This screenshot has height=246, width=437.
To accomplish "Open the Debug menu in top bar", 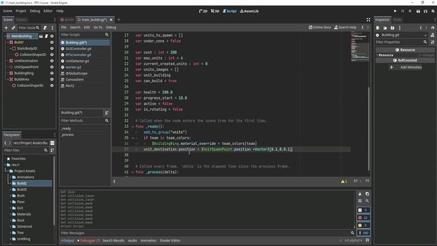I will click(x=35, y=11).
